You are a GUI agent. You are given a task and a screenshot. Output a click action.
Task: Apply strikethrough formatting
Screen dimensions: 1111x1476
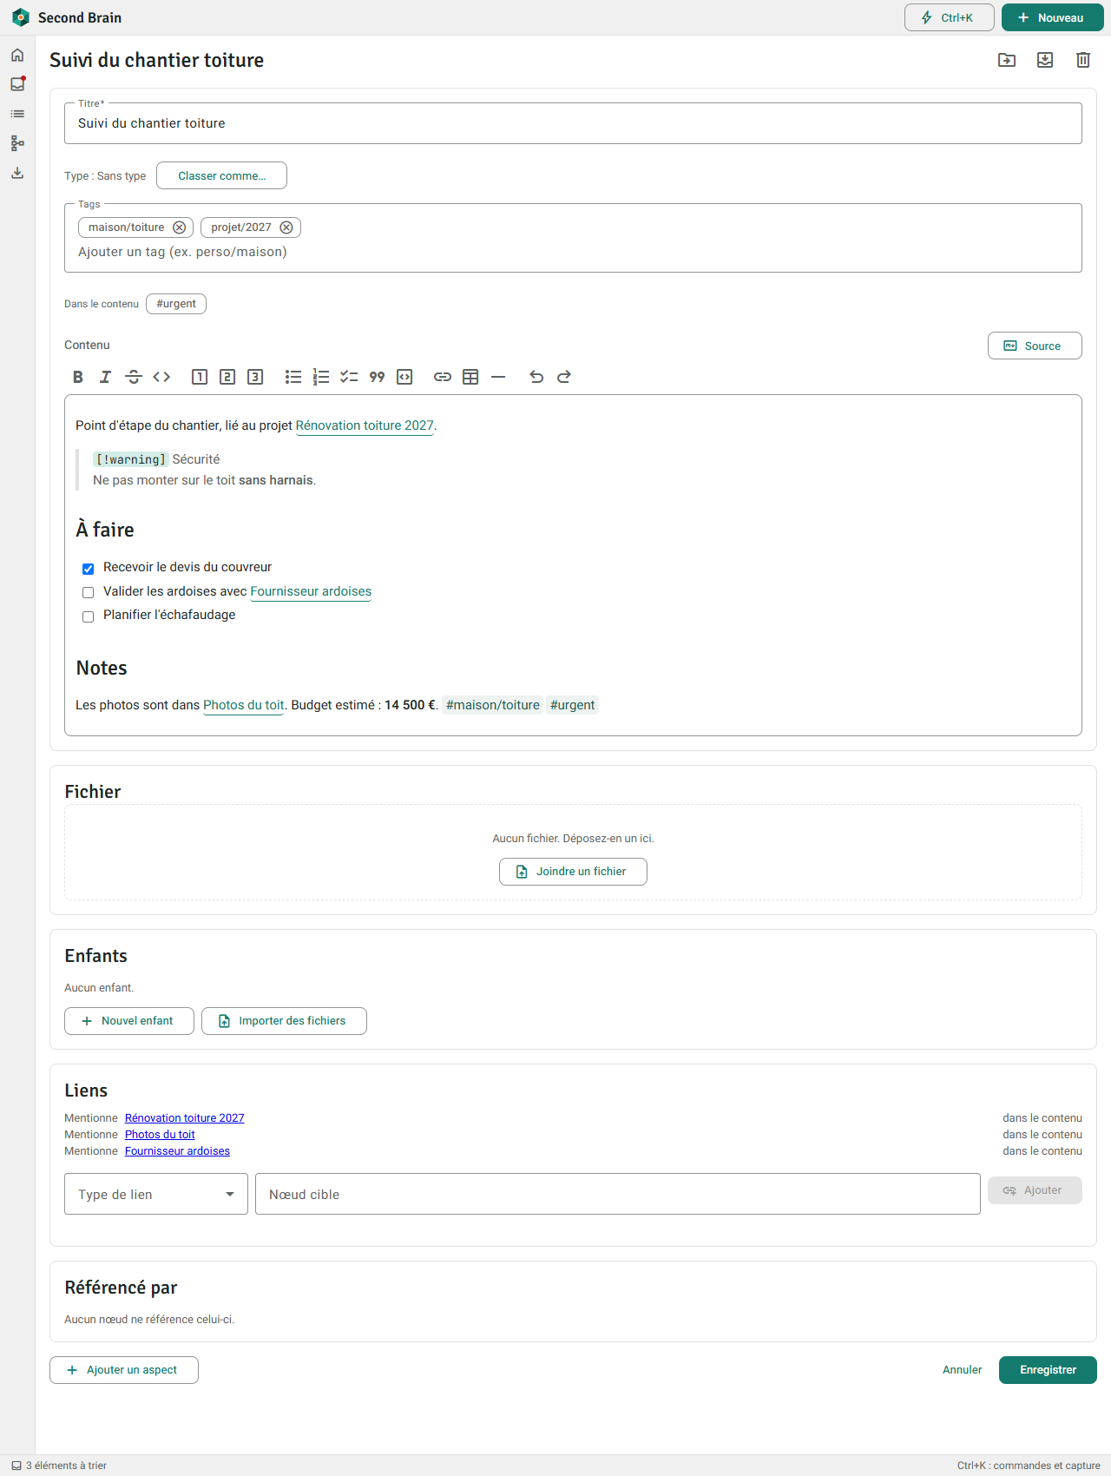[134, 377]
